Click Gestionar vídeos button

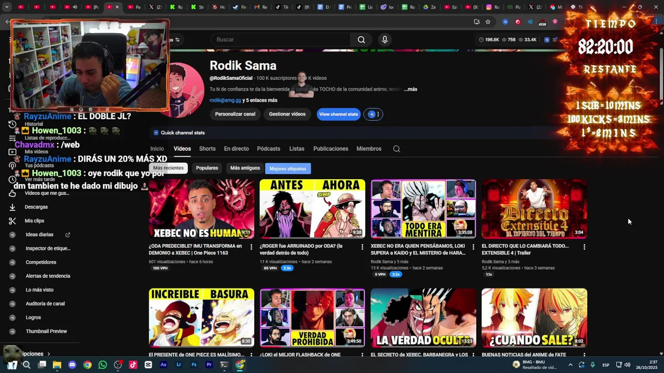[287, 114]
